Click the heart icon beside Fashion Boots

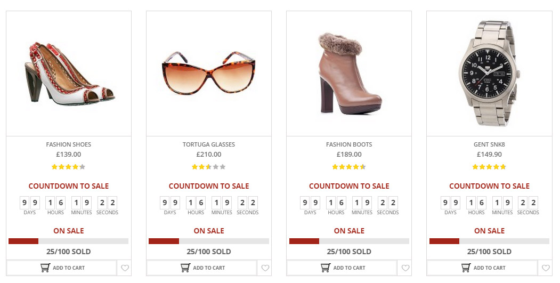(405, 268)
